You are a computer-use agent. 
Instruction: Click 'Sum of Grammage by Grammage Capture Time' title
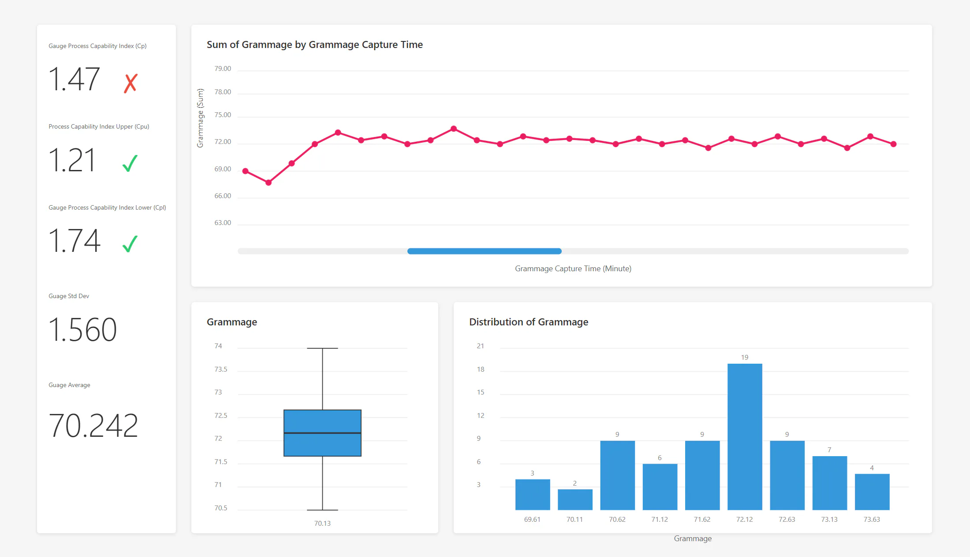315,44
